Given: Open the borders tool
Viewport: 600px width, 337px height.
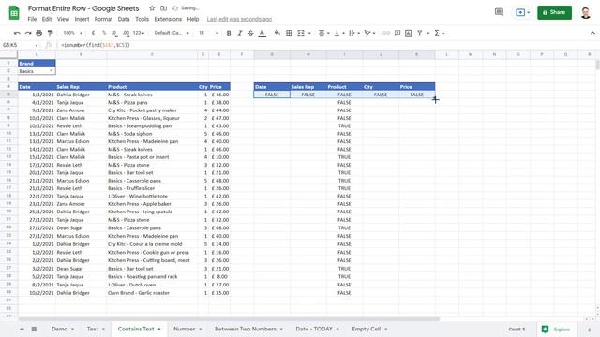Looking at the screenshot, I should coord(290,34).
